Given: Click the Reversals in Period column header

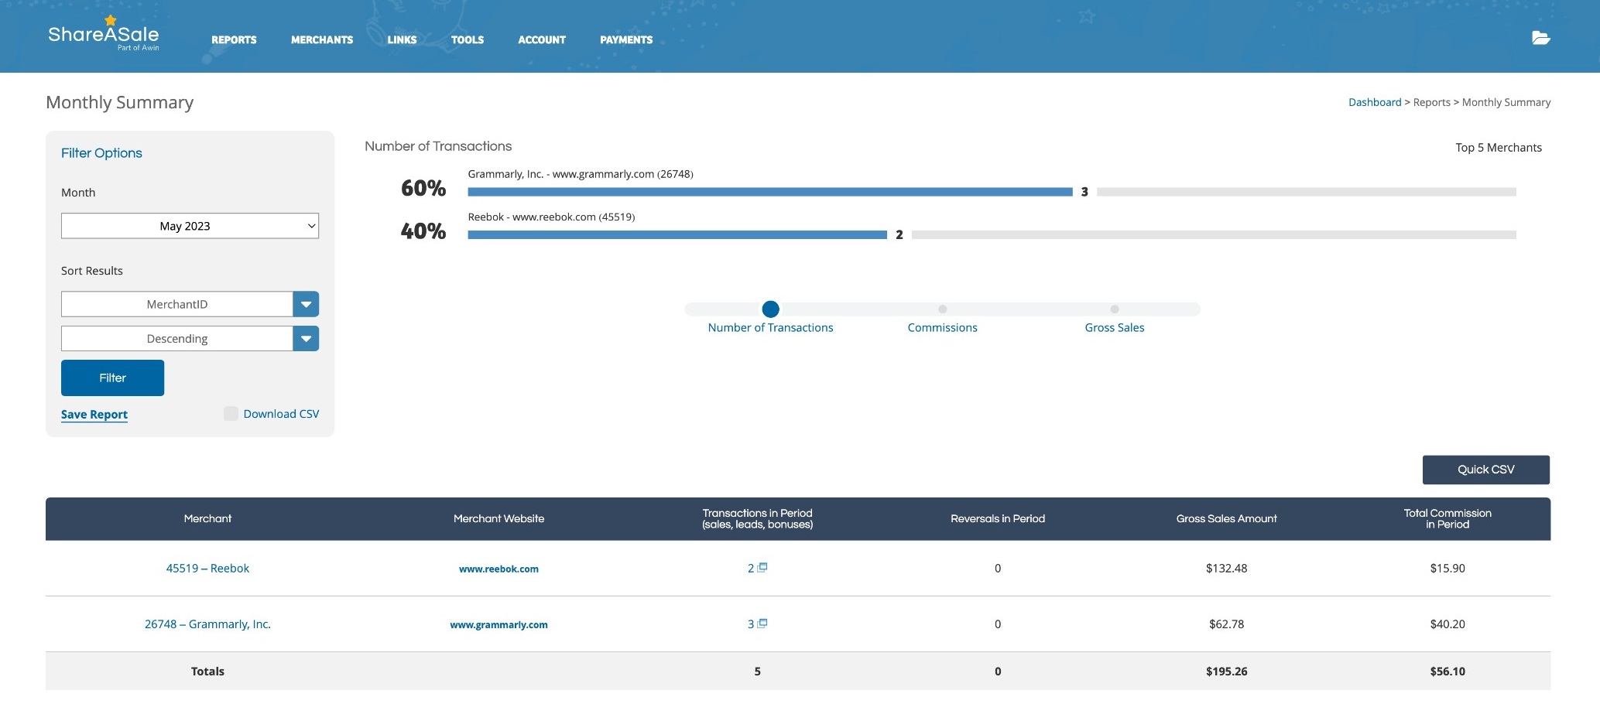Looking at the screenshot, I should coord(997,518).
